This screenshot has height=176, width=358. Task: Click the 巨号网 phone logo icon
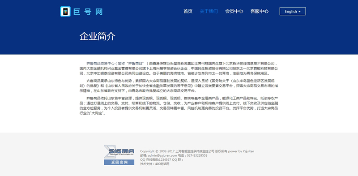tap(65, 12)
